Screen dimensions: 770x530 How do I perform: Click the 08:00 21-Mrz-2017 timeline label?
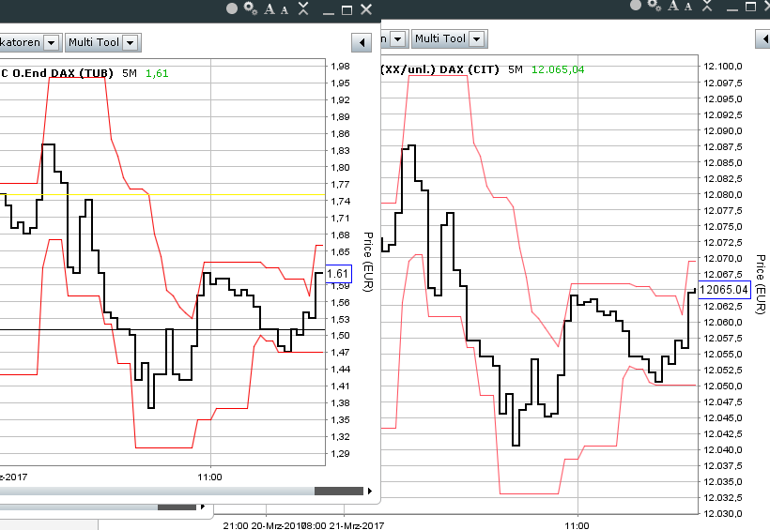(344, 525)
